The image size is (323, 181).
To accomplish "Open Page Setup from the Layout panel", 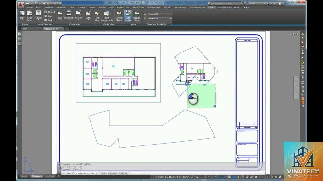I will coord(29,16).
